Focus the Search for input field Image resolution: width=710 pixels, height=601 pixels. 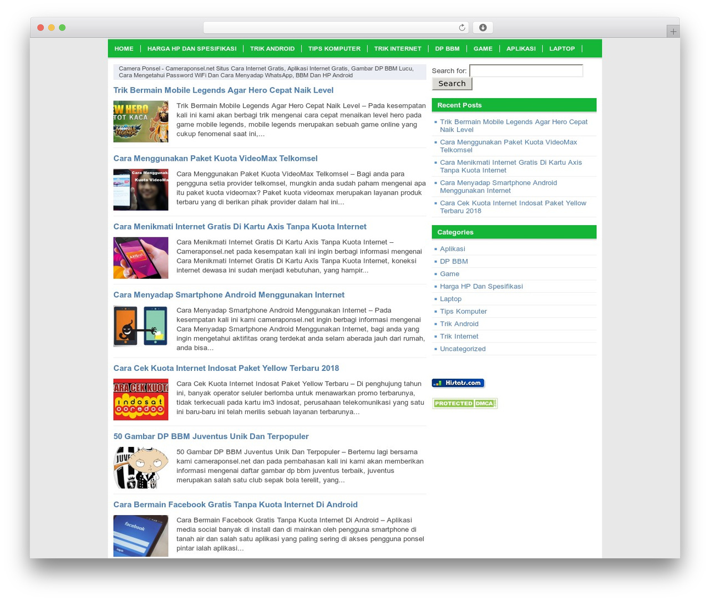(x=526, y=70)
